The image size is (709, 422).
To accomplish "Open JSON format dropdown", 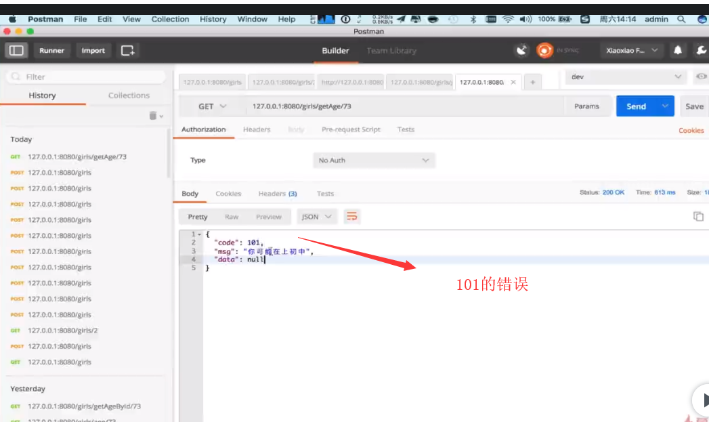I will [x=316, y=217].
